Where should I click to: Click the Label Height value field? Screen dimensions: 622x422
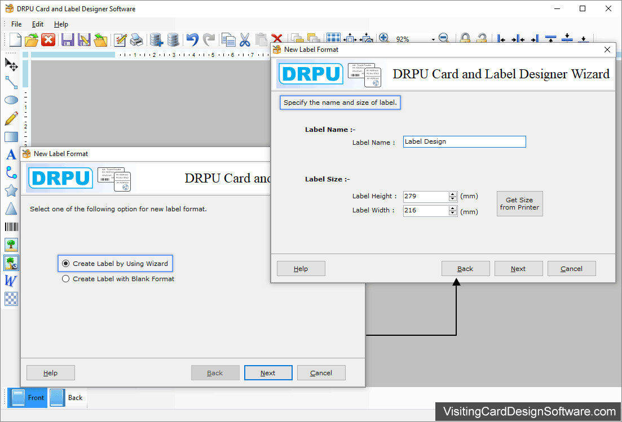[426, 196]
